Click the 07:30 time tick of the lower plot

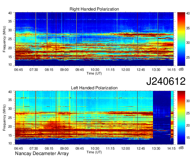pyautogui.click(x=34, y=148)
